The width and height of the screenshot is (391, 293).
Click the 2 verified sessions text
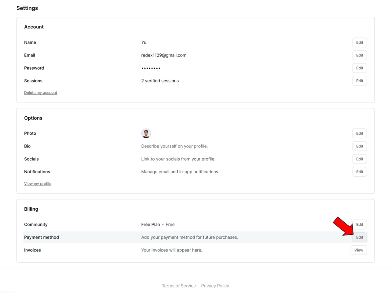(160, 81)
